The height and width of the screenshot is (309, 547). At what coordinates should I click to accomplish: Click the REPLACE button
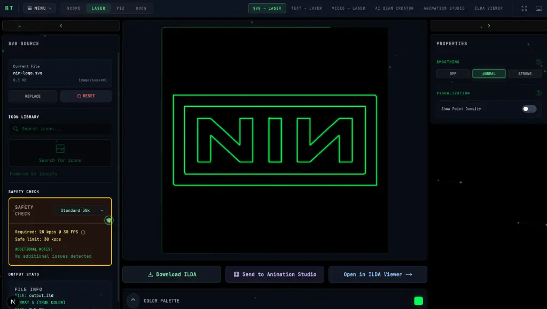point(33,96)
